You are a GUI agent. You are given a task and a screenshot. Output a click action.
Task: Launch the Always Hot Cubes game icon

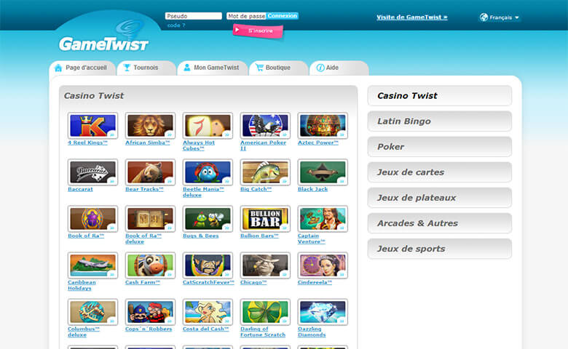208,126
